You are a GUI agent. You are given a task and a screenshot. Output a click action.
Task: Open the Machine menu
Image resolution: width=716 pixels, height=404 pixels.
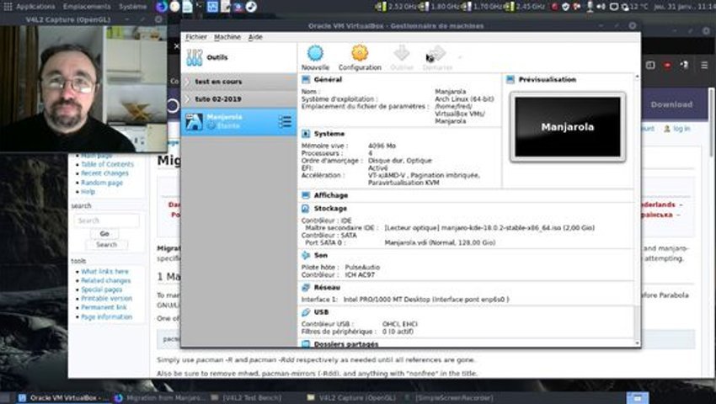(x=227, y=37)
